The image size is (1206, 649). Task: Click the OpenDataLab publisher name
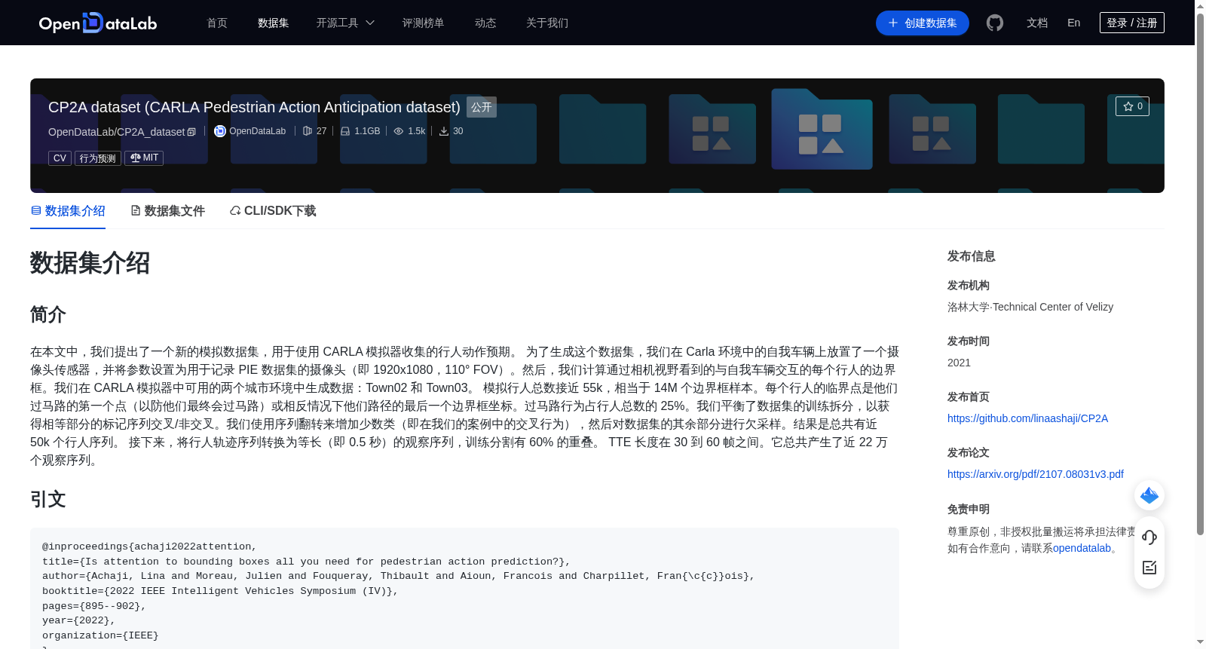258,131
